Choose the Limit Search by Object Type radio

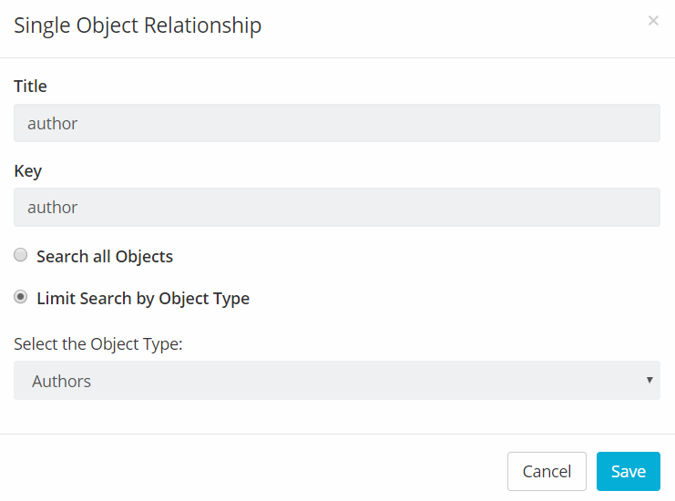click(x=21, y=298)
